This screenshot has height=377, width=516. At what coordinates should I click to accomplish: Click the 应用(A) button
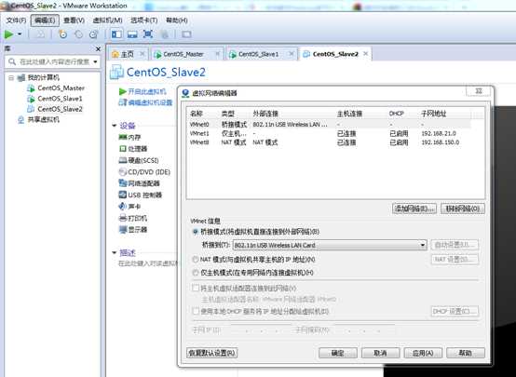click(x=423, y=353)
